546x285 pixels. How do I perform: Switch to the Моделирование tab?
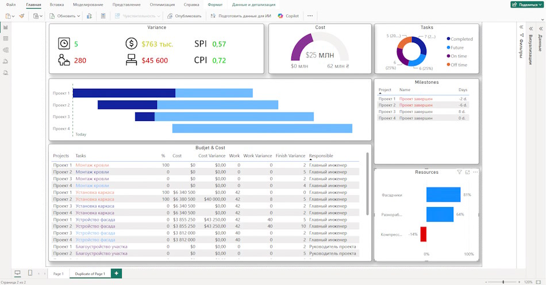[x=88, y=5]
